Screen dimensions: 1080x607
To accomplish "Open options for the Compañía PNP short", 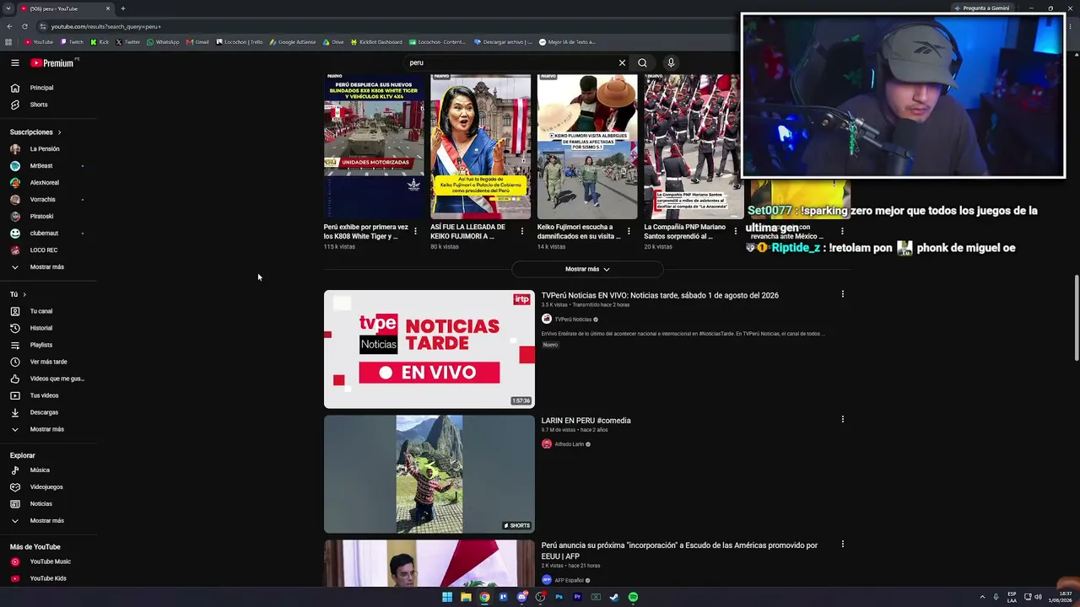I will point(736,231).
